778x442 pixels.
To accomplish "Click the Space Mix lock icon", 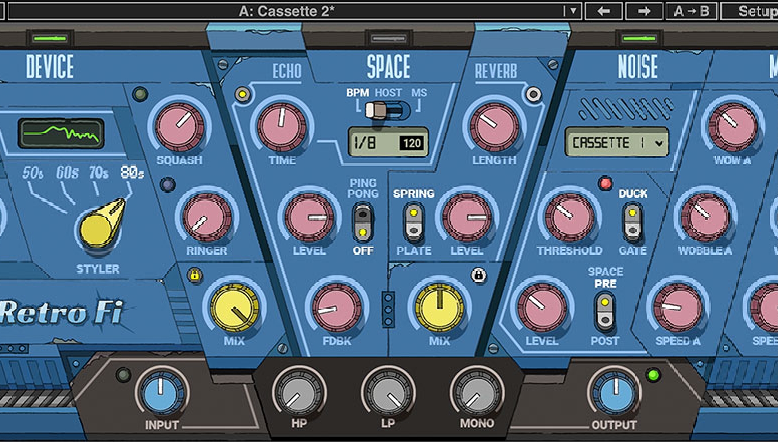I will click(x=478, y=275).
